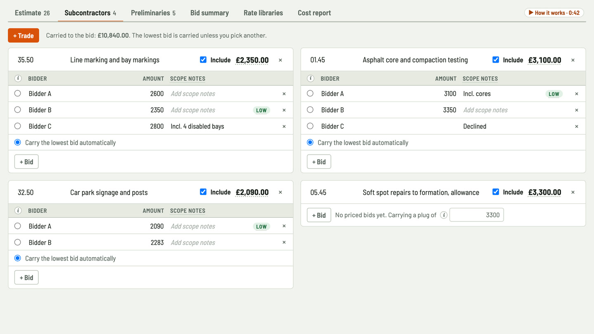Image resolution: width=594 pixels, height=334 pixels.
Task: Delete Bidder A's 2600 line marking bid
Action: coord(284,94)
